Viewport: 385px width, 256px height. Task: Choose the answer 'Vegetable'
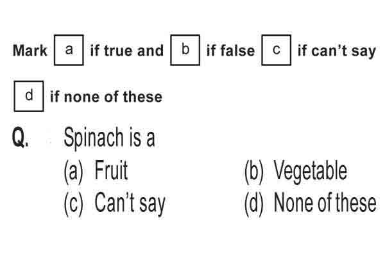311,172
